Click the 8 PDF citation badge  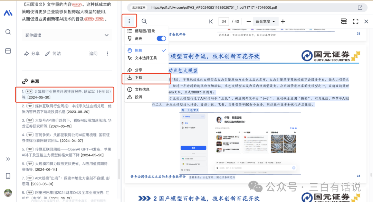tap(99, 19)
